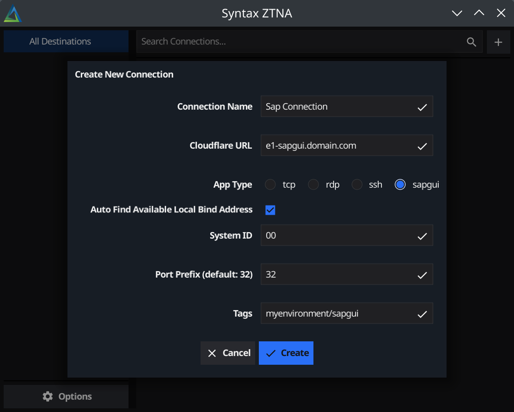Click the checkmark icon in Port Prefix field

tap(421, 274)
